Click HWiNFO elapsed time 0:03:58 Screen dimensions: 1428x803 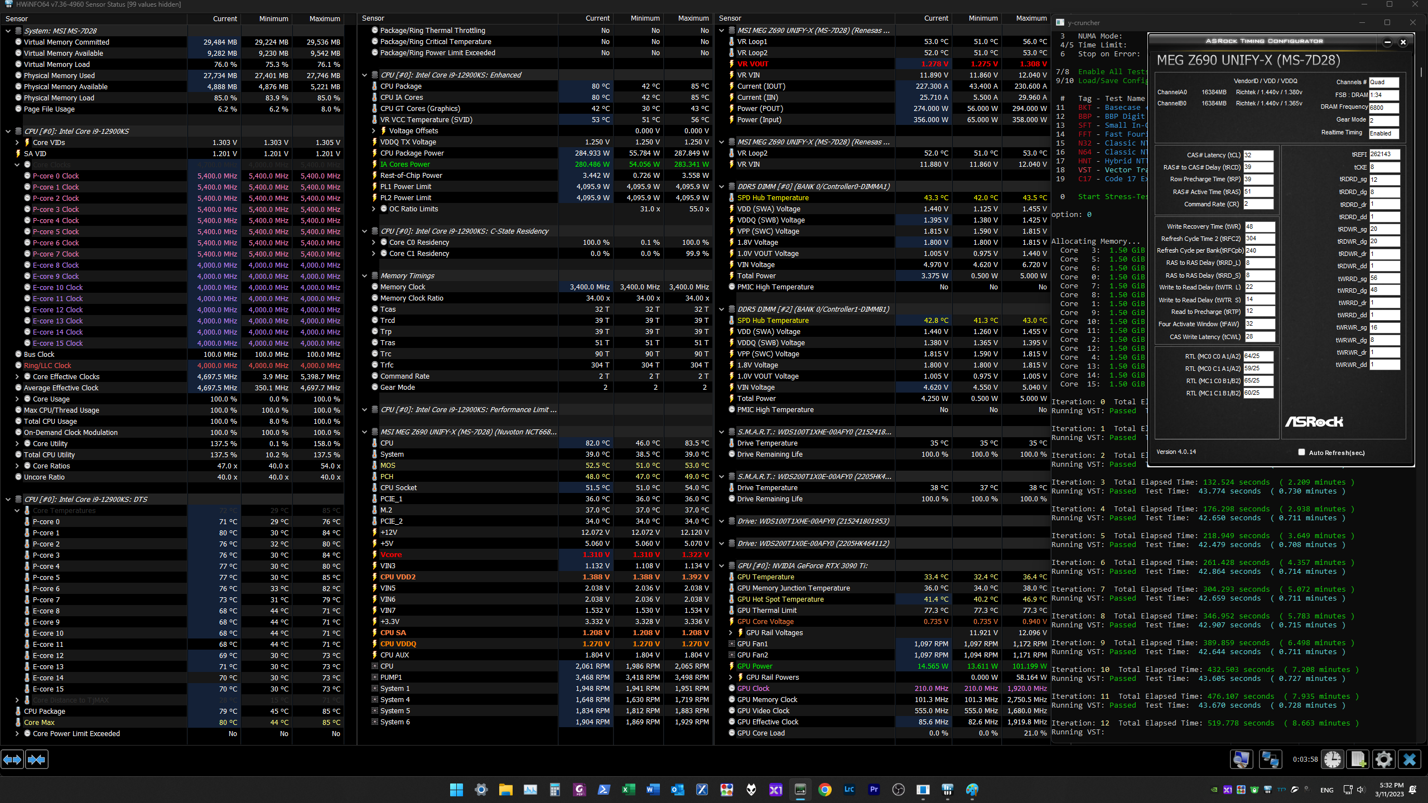click(1305, 760)
